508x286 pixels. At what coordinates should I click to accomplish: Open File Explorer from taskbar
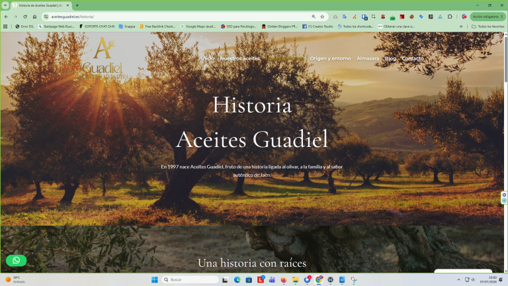[x=295, y=279]
